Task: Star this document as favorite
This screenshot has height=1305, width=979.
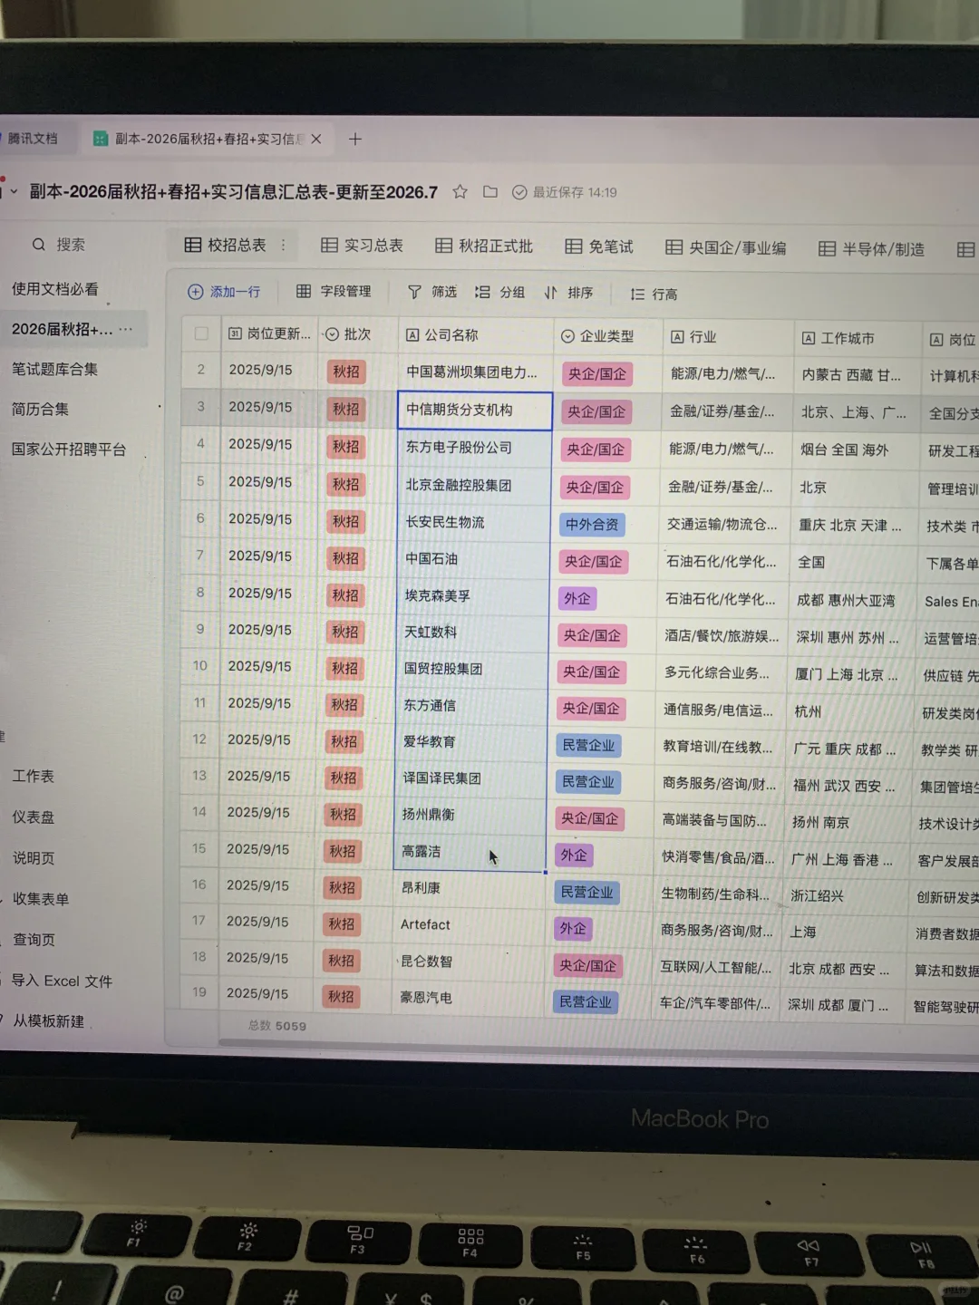Action: (x=460, y=192)
